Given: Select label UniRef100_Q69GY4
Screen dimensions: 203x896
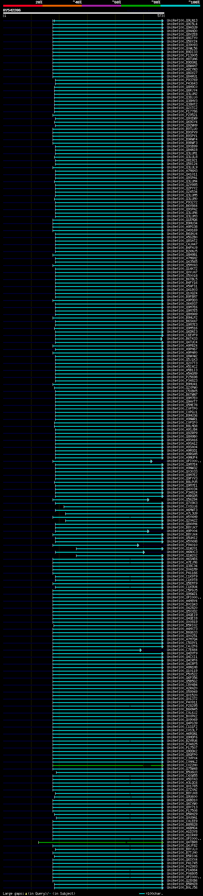Looking at the screenshot, I should click(182, 122).
